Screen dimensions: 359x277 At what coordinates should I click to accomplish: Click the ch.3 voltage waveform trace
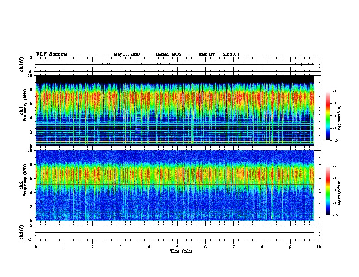[x=175, y=232]
